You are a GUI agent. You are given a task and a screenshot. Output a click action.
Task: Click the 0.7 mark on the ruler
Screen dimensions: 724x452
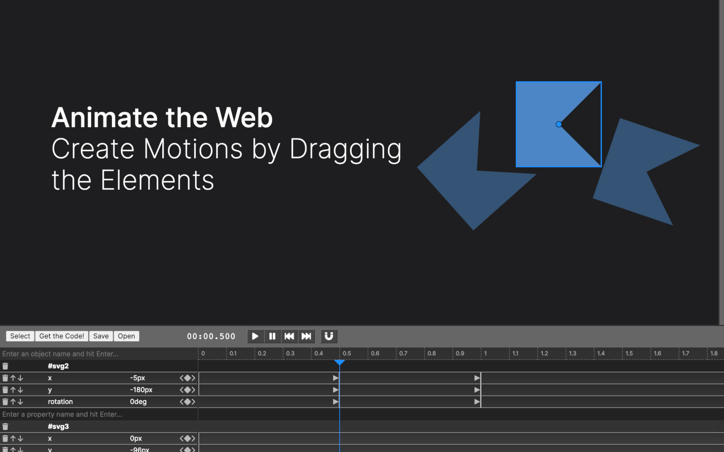403,353
